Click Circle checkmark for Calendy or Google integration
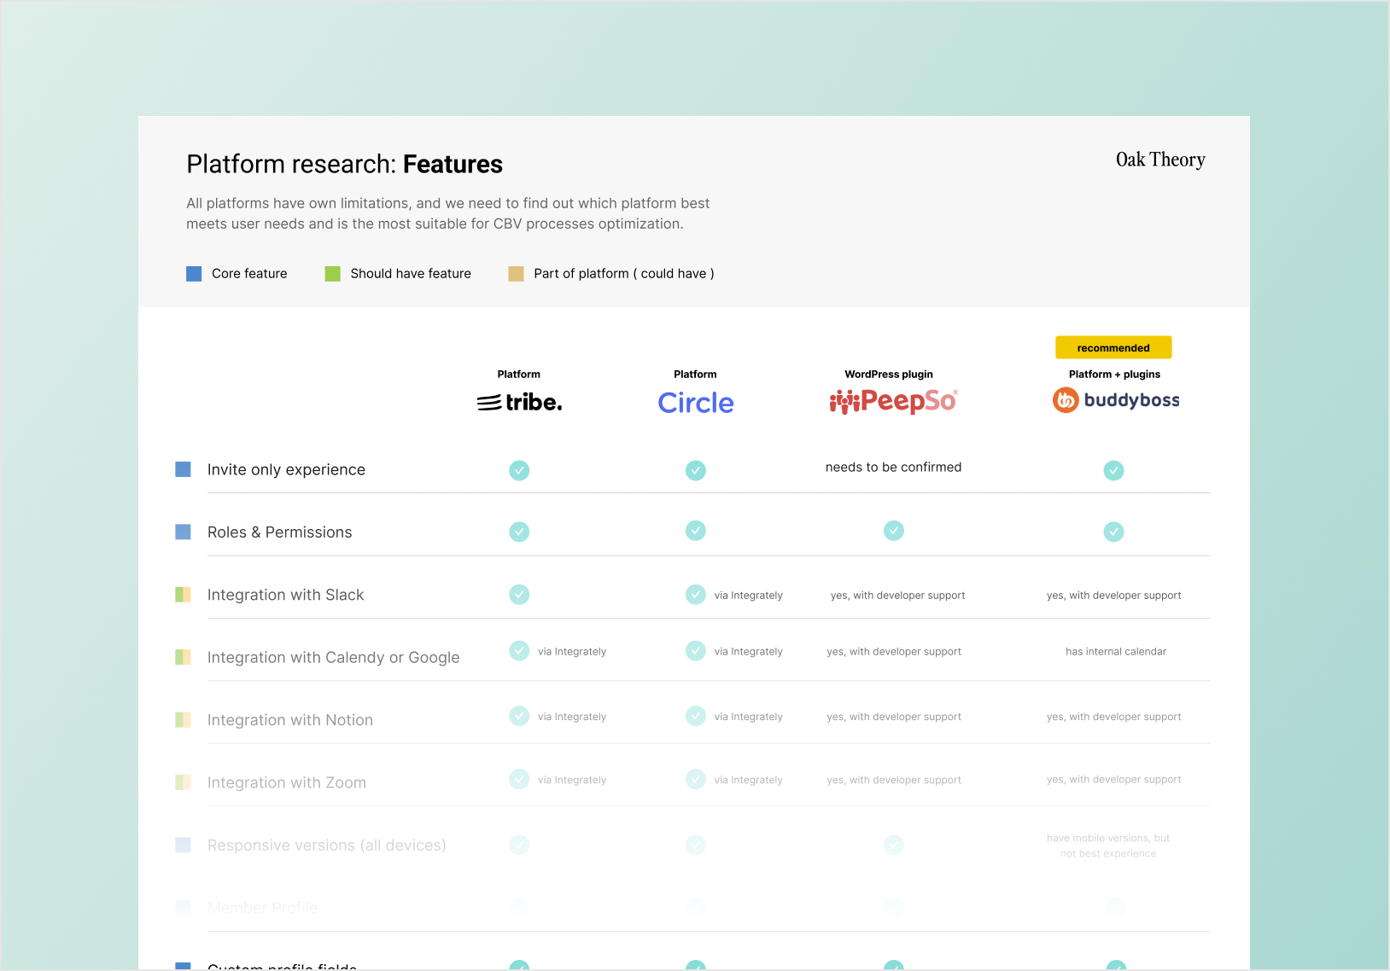1390x971 pixels. (x=696, y=650)
